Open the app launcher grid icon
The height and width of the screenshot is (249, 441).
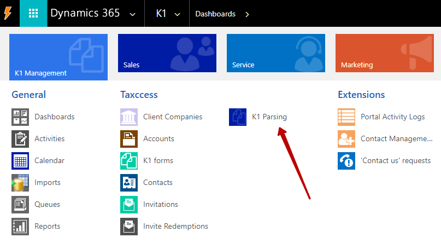(33, 13)
